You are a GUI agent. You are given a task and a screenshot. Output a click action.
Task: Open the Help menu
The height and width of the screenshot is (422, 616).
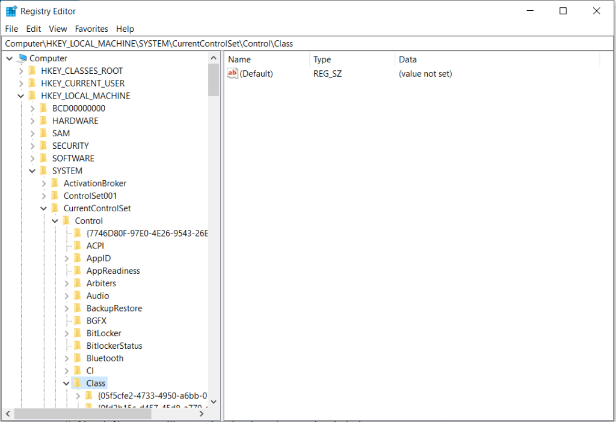point(125,29)
